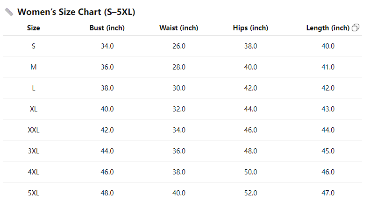Click the 4XL size row label
370x215 pixels.
pos(34,172)
